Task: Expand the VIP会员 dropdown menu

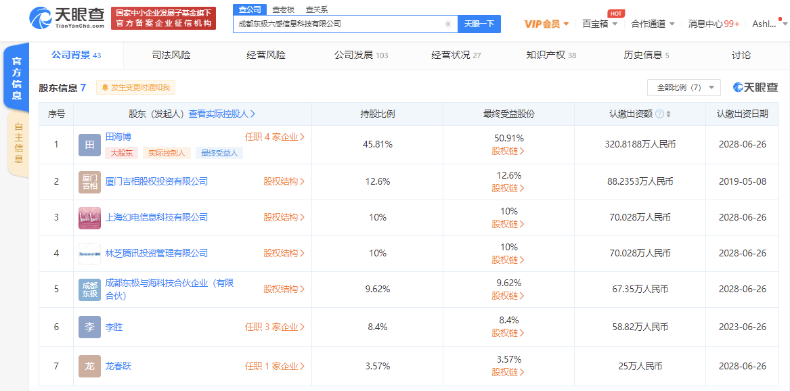Action: [546, 24]
